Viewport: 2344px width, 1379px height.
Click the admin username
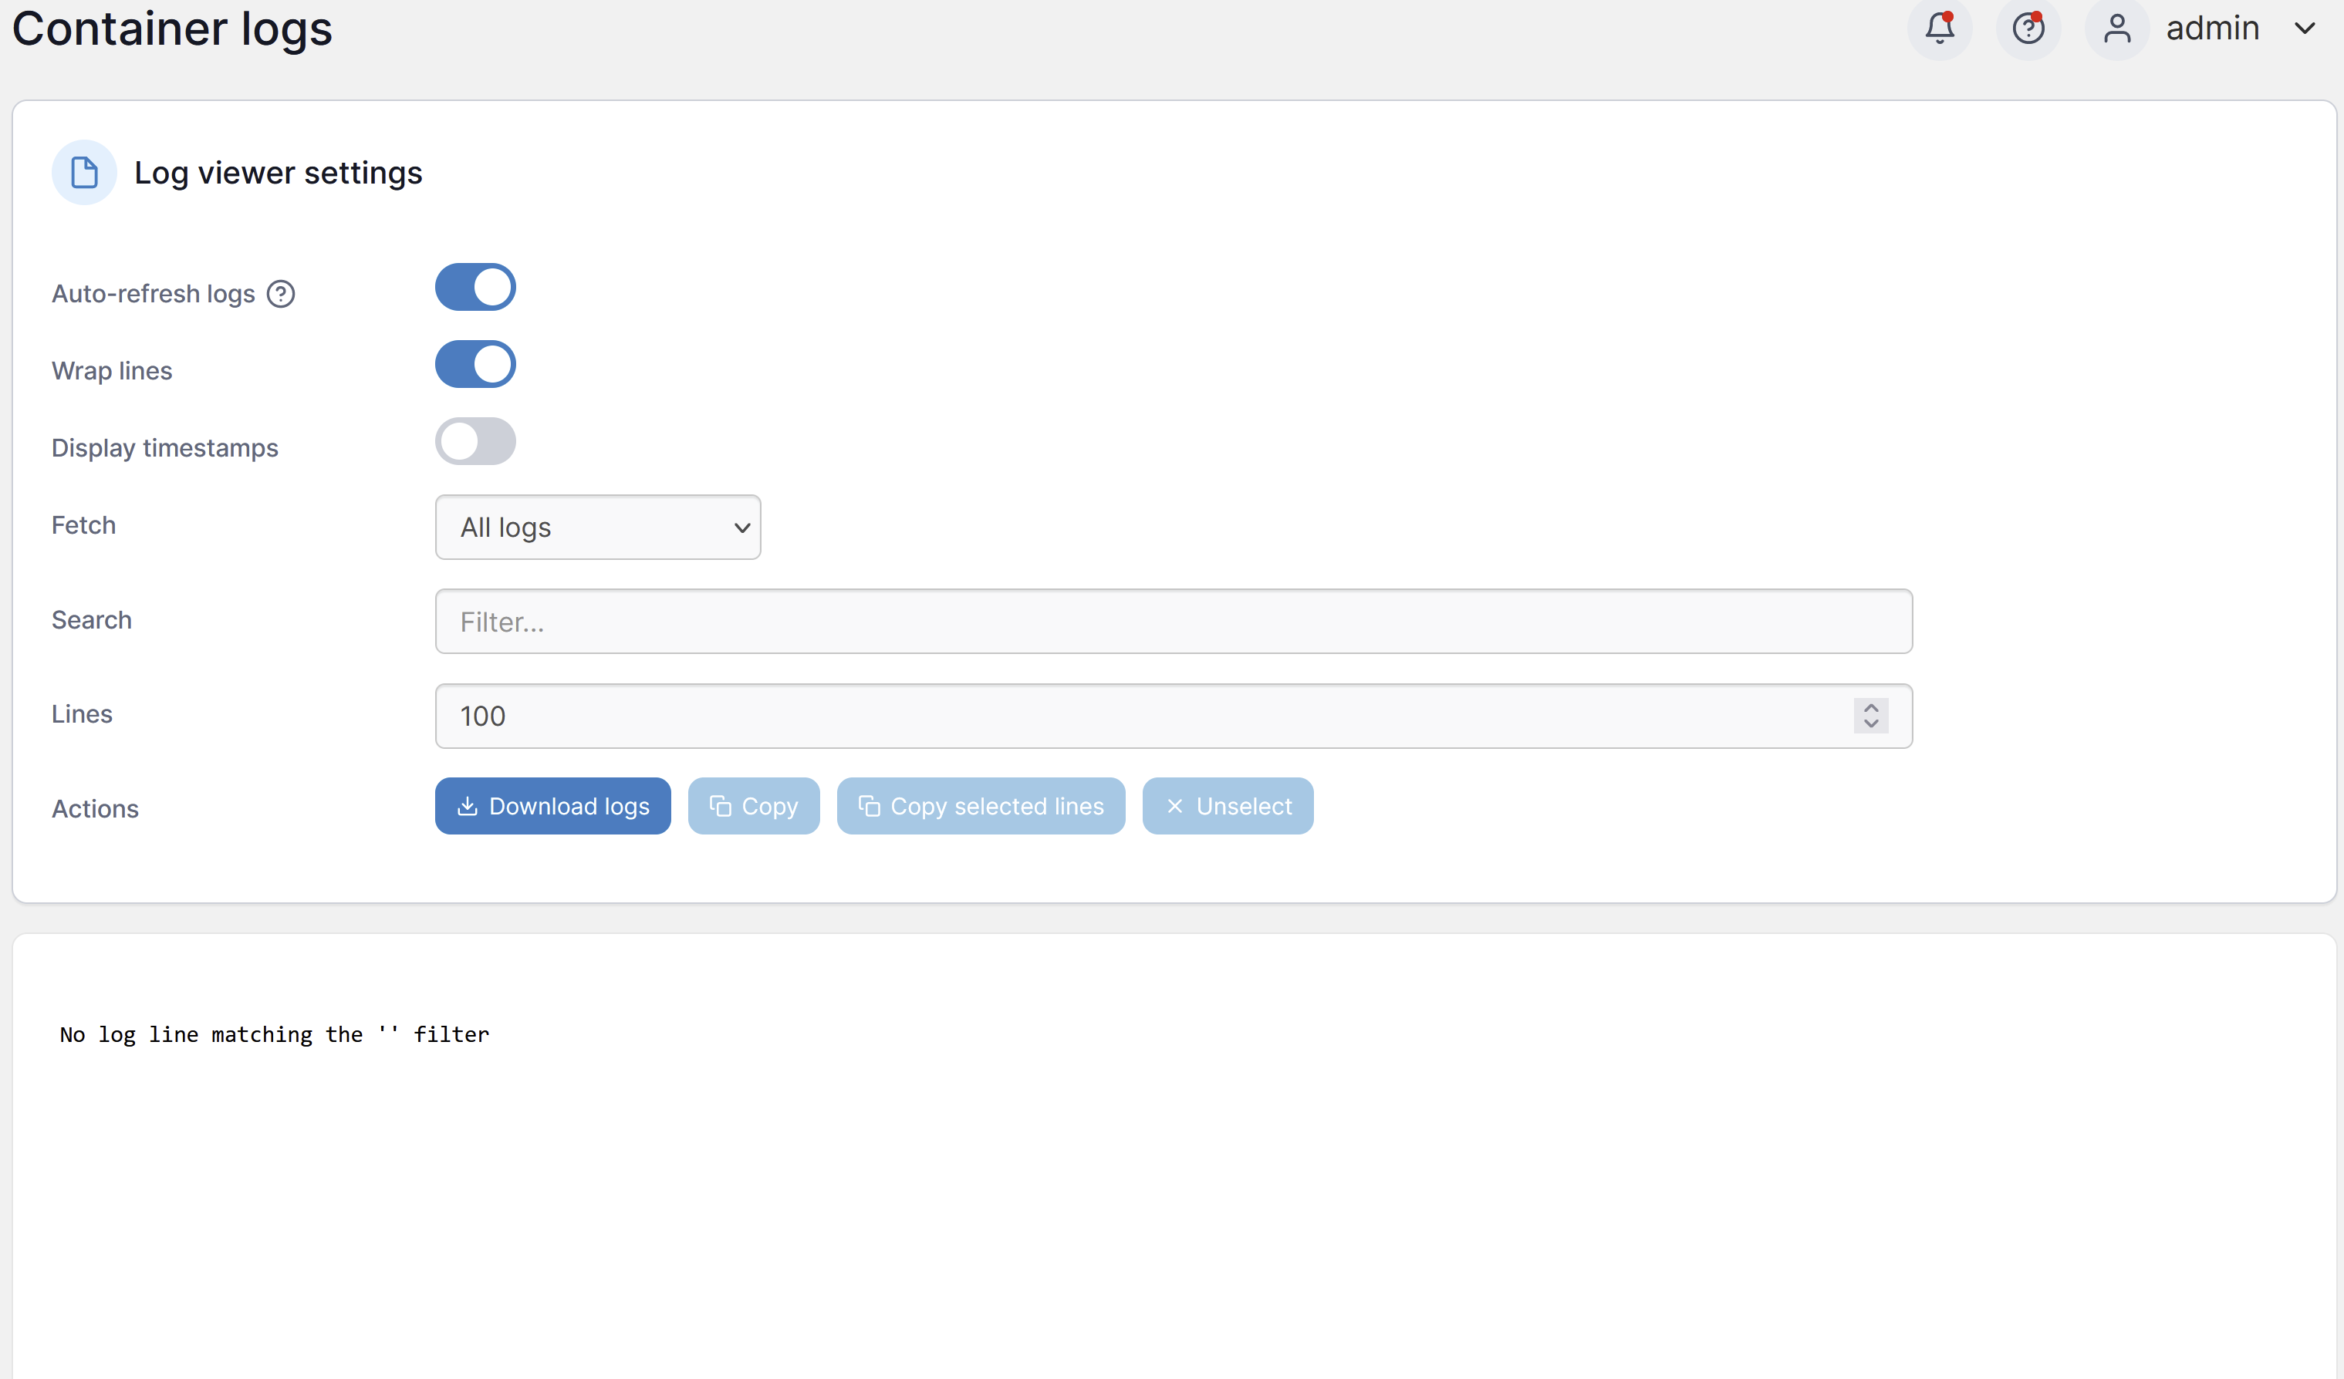[x=2212, y=28]
